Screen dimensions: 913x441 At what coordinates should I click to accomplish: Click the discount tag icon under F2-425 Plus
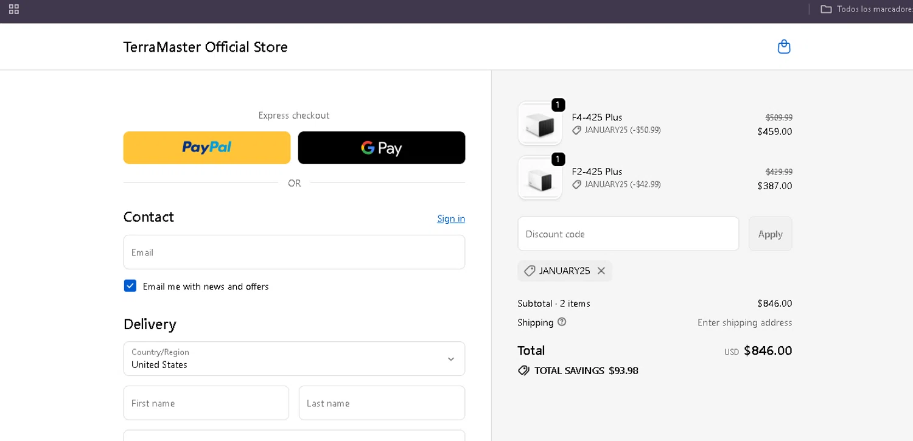click(576, 184)
